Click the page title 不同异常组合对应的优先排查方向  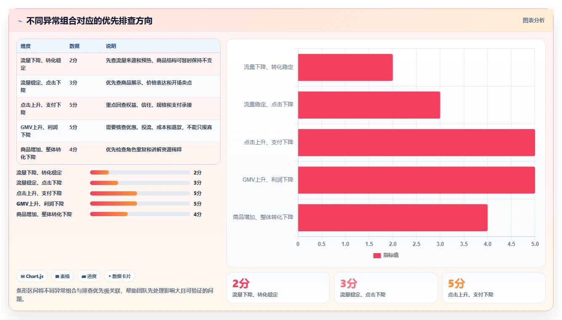pyautogui.click(x=89, y=21)
